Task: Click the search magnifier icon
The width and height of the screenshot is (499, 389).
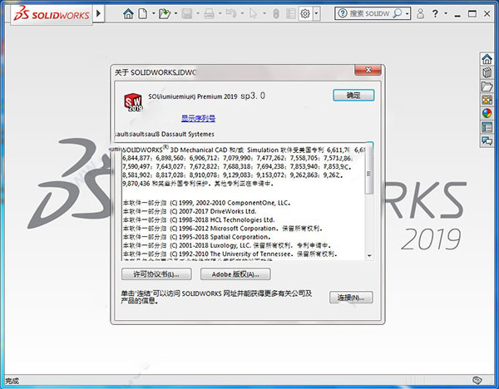Action: [398, 13]
